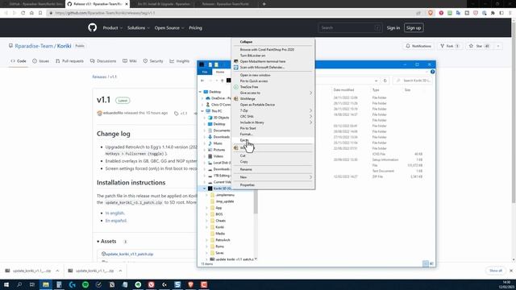Click Explorer Back arrow button
This screenshot has height=290, width=516.
tap(202, 81)
